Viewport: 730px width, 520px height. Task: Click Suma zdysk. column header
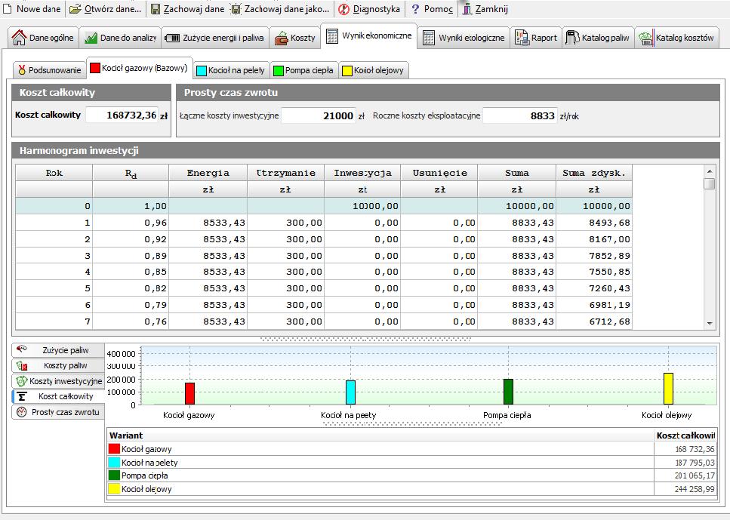594,173
